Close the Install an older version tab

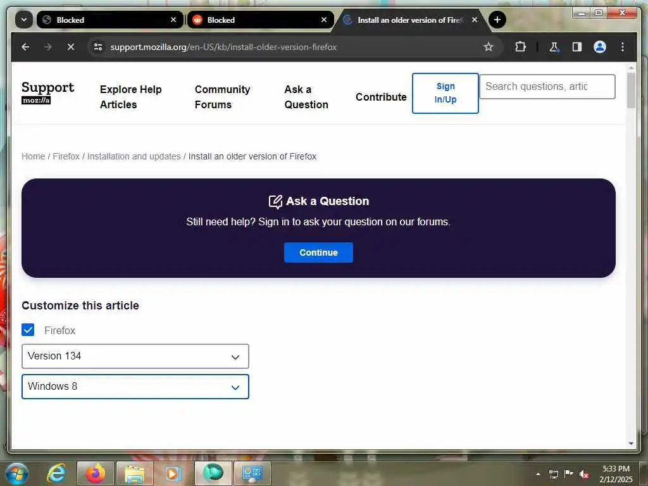pyautogui.click(x=475, y=20)
